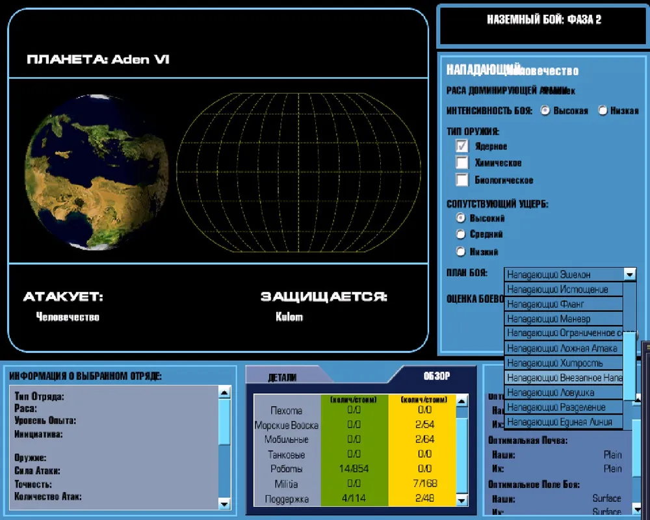Choose Низкий collateral damage option
This screenshot has height=520, width=650.
461,252
